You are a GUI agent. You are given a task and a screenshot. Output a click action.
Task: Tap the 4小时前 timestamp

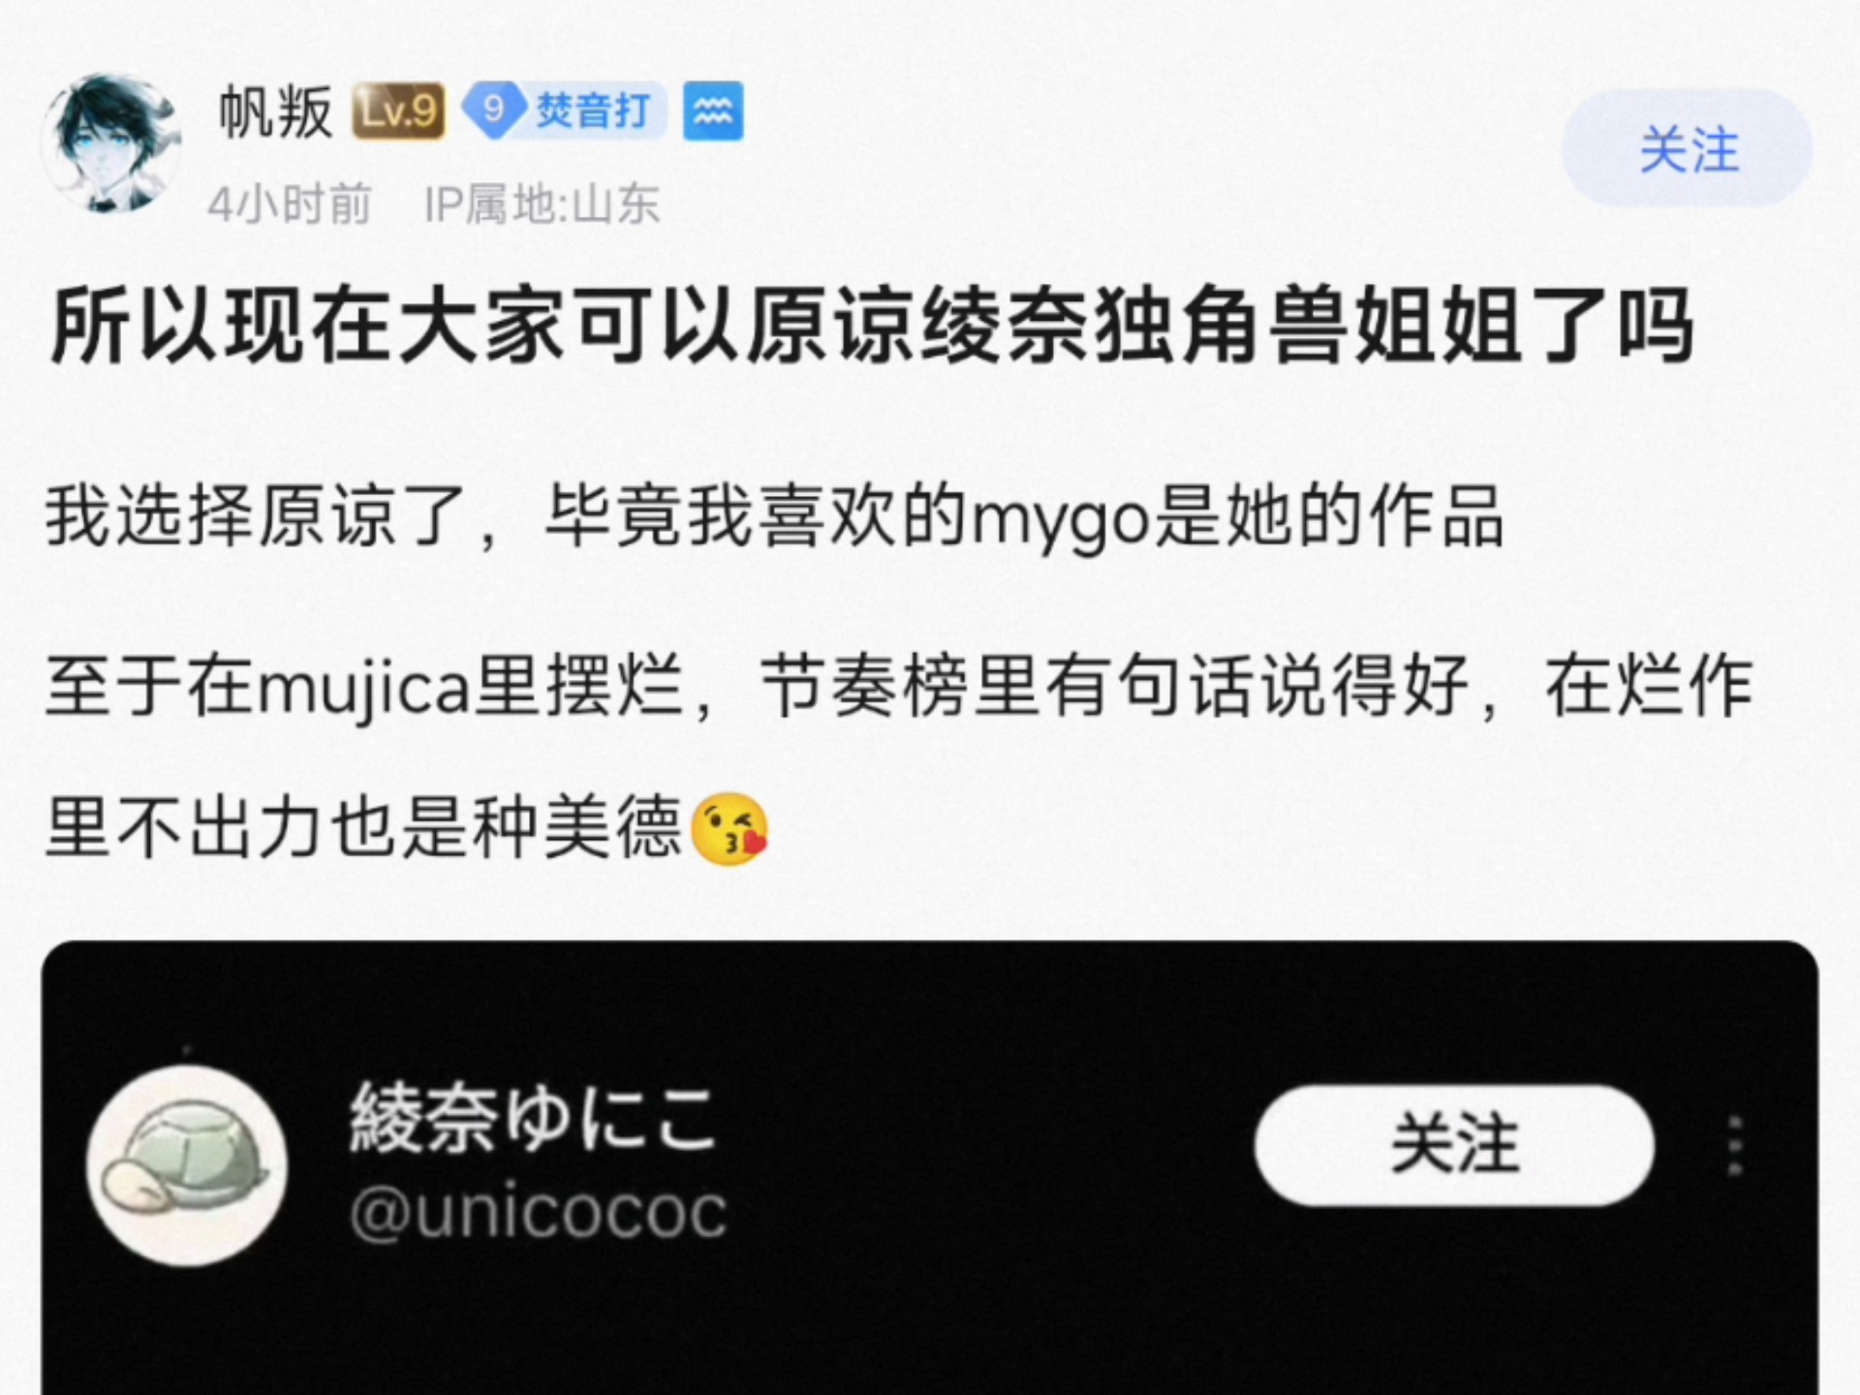pos(290,203)
